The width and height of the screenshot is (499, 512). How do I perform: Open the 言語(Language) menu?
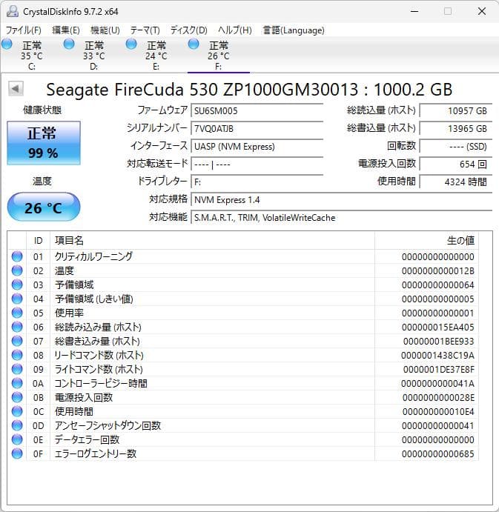point(294,30)
